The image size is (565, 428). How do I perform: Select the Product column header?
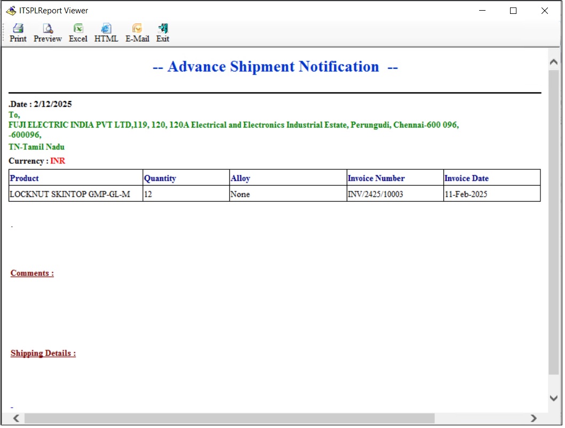coord(23,178)
